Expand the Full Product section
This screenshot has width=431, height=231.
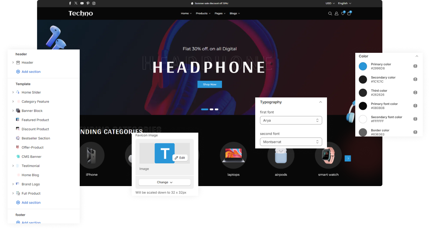point(13,193)
